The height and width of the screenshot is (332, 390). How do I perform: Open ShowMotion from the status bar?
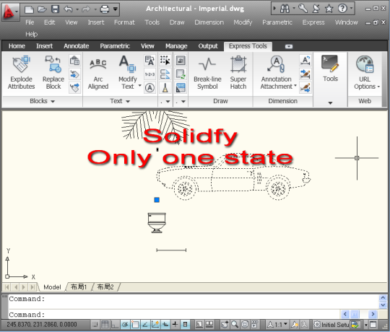pyautogui.click(x=254, y=324)
